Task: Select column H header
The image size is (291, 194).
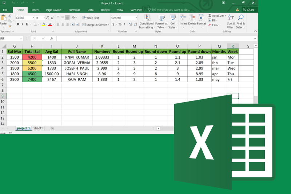Action: 32,46
